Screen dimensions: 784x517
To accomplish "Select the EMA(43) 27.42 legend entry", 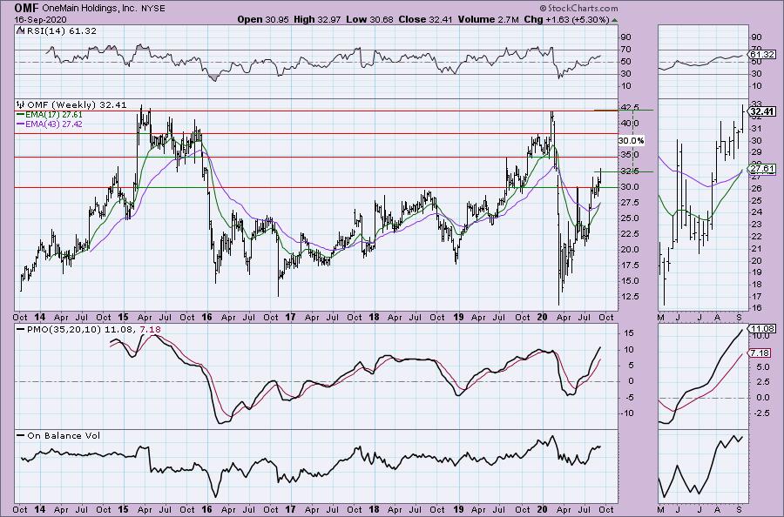I will 54,124.
